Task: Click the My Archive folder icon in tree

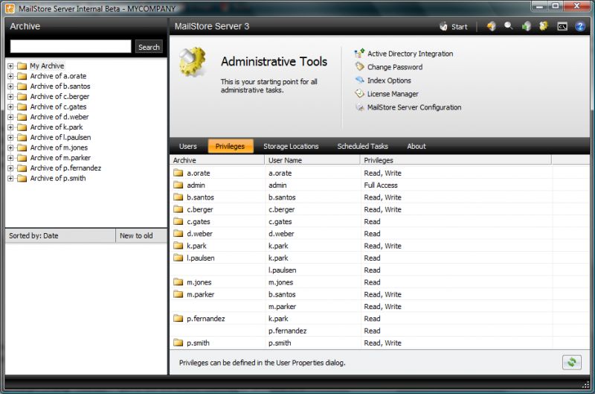Action: tap(22, 66)
